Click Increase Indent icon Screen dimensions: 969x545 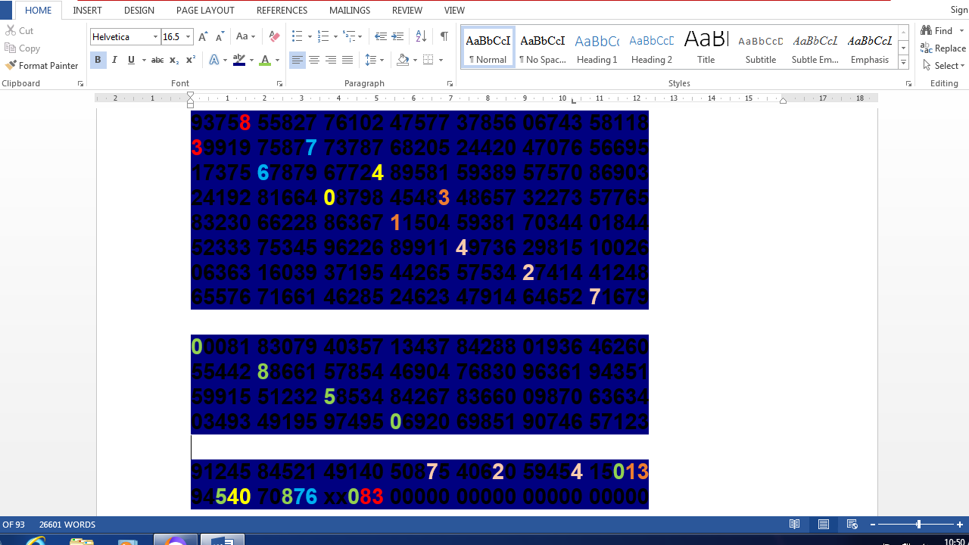(397, 36)
